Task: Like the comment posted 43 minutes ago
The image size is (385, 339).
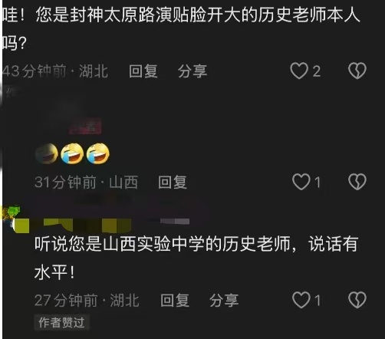Action: tap(299, 71)
